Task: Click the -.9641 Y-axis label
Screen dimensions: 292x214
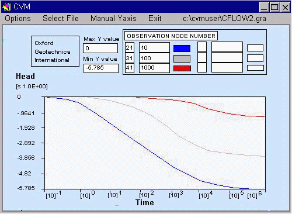Action: 26,113
